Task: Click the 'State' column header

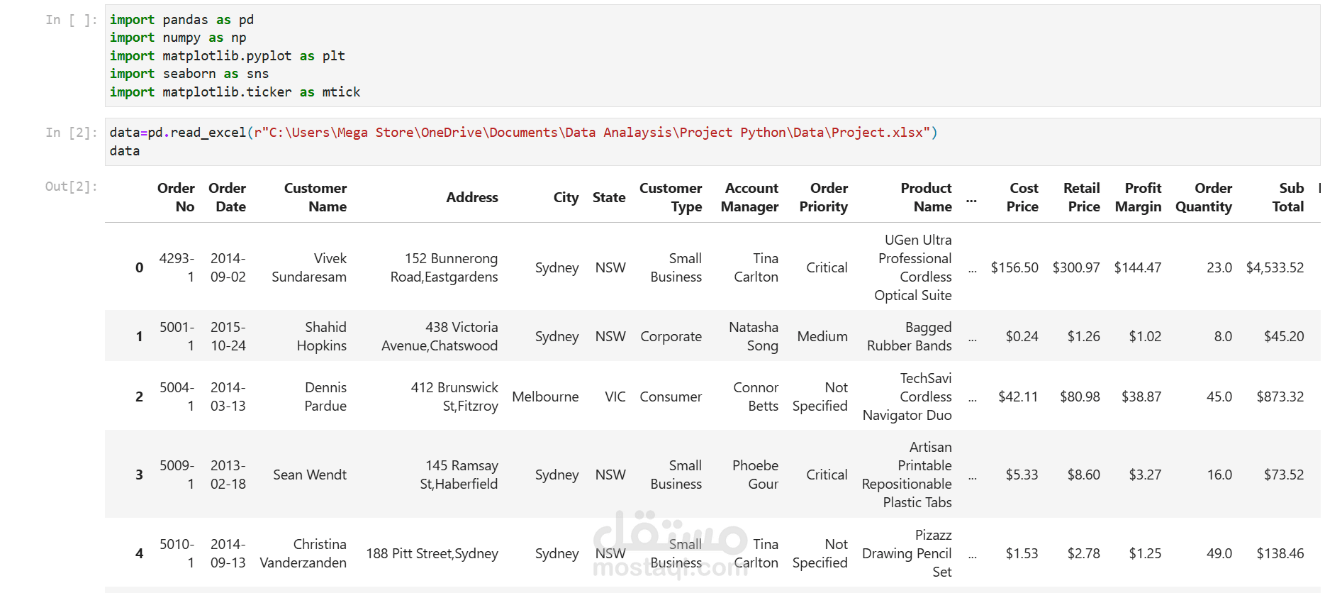Action: pos(609,197)
